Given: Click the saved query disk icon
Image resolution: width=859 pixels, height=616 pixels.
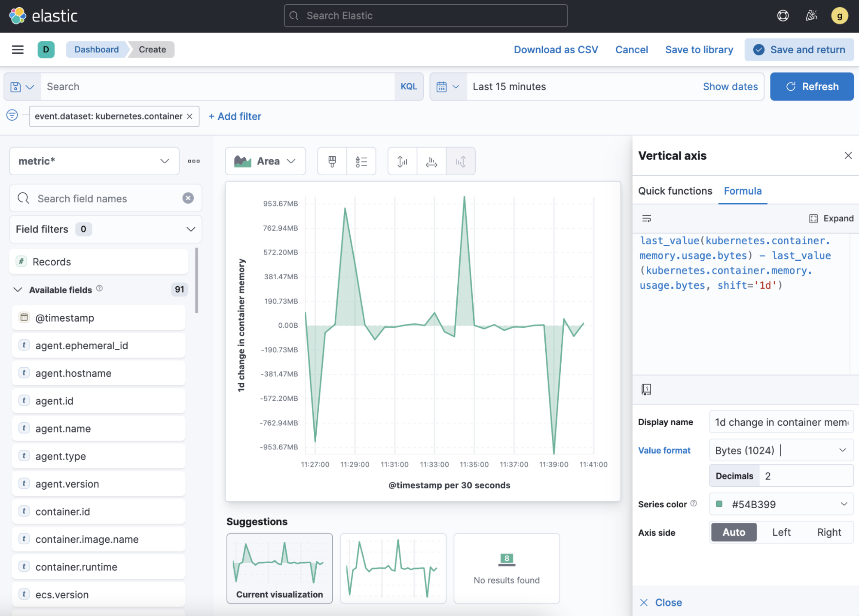Looking at the screenshot, I should pos(16,87).
